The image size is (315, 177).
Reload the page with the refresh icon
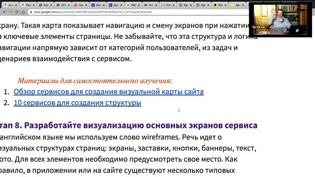point(17,12)
